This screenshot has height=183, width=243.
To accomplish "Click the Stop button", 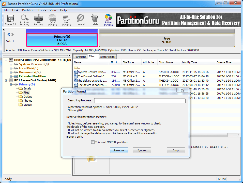I will [176, 150].
